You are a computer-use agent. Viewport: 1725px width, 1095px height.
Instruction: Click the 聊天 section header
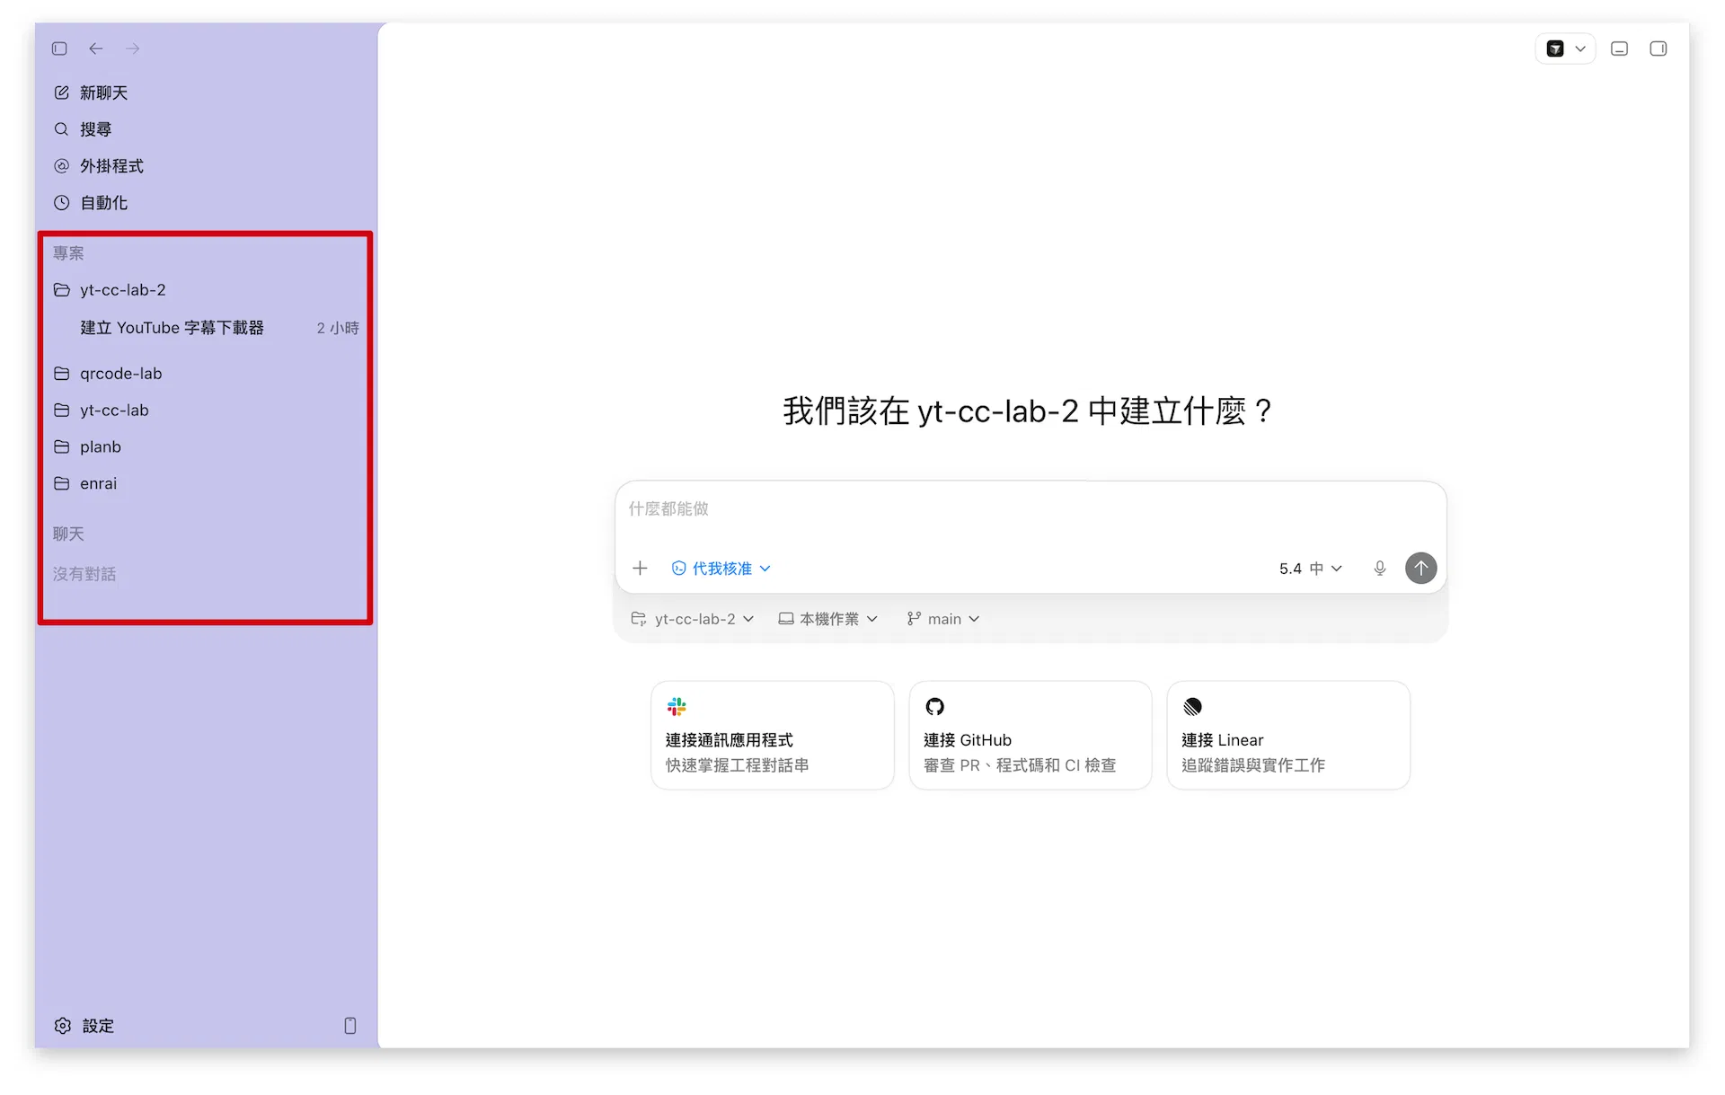click(x=68, y=534)
